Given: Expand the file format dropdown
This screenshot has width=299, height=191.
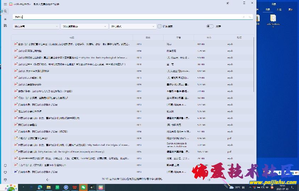Looking at the screenshot, I should tap(133, 26).
